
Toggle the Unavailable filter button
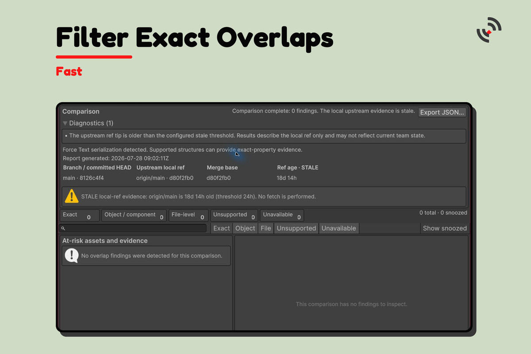coord(339,228)
